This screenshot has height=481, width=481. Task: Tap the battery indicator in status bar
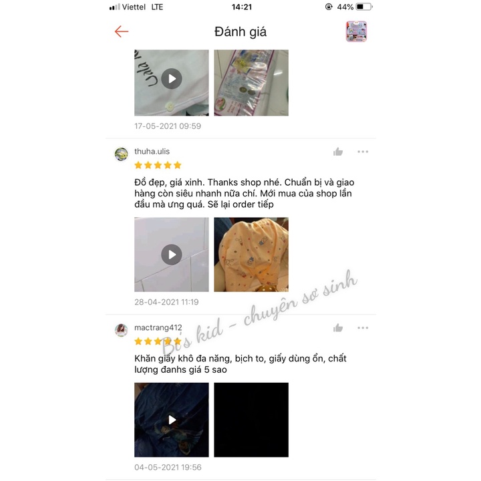364,7
